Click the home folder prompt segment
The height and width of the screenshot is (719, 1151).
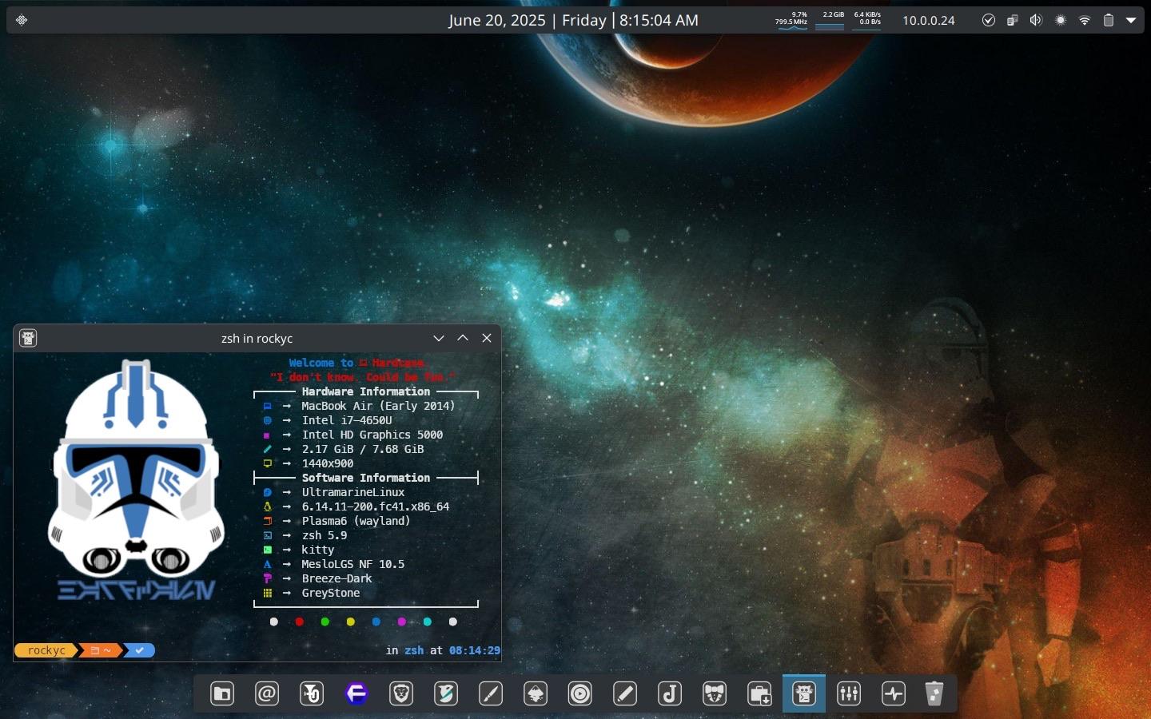100,650
